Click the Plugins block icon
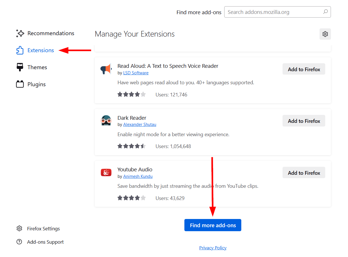This screenshot has height=257, width=348. click(20, 84)
